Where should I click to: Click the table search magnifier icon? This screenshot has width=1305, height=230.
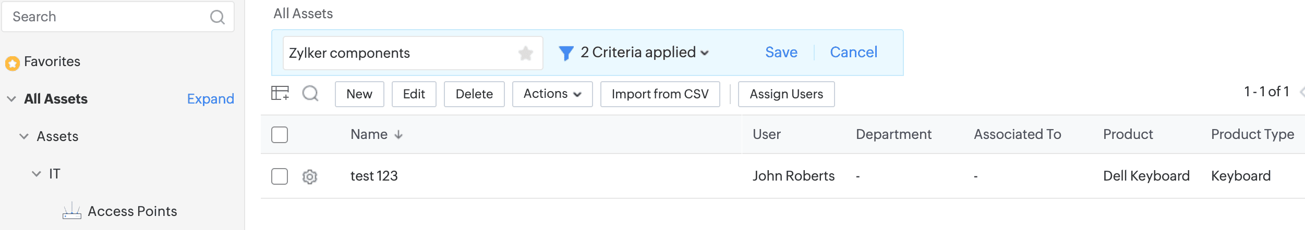click(x=310, y=94)
